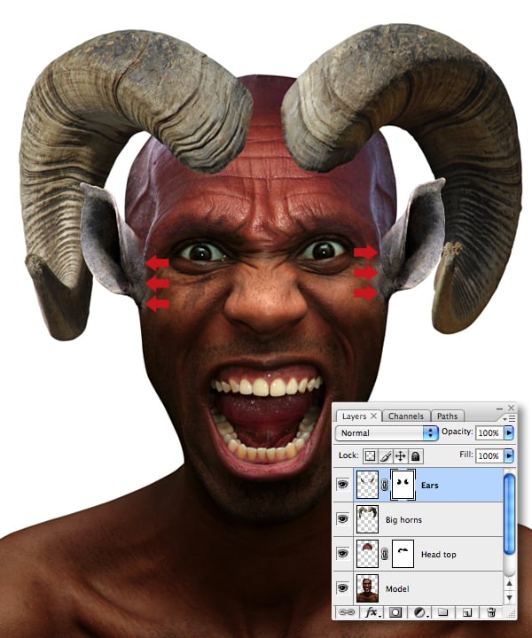
Task: Create a new layer
Action: (467, 611)
